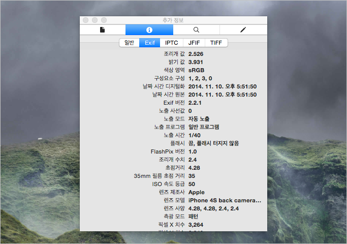This screenshot has height=244, width=347.
Task: Click the 조리개 수치 value 2.4
Action: point(193,160)
